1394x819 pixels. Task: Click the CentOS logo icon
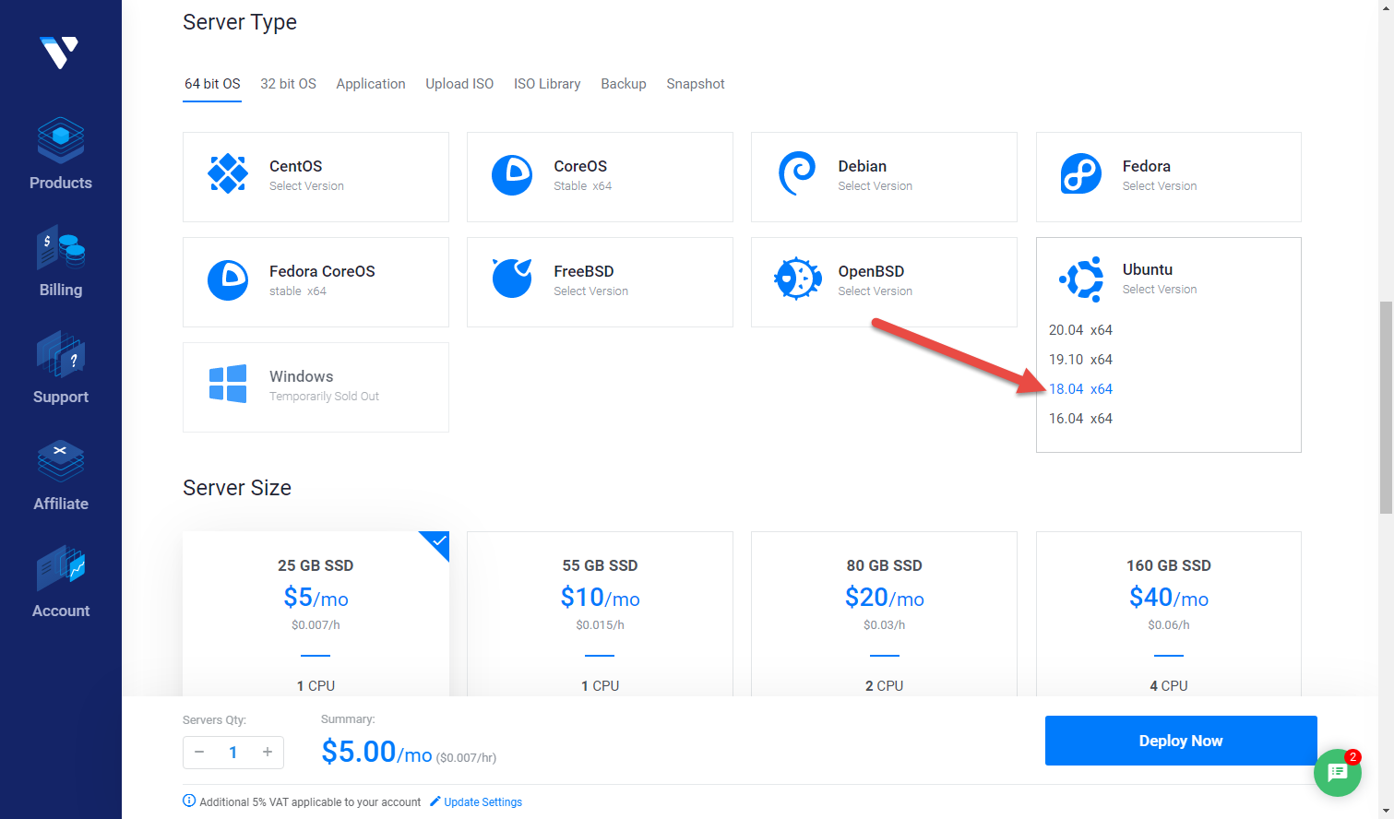228,173
